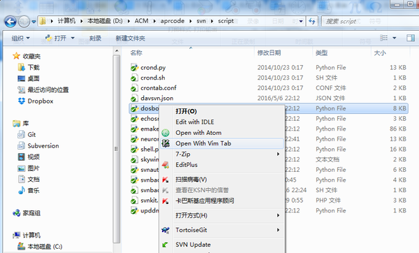Viewport: 419px width, 253px height.
Task: Sort by the 大小 column header
Action: [380, 53]
